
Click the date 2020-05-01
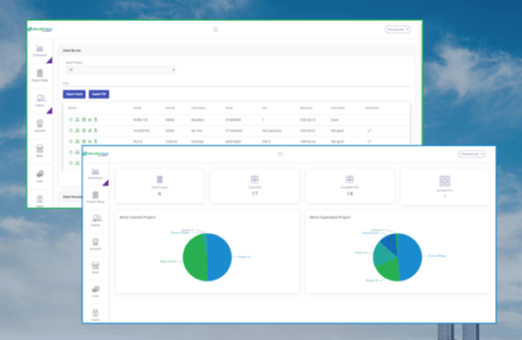coord(308,131)
